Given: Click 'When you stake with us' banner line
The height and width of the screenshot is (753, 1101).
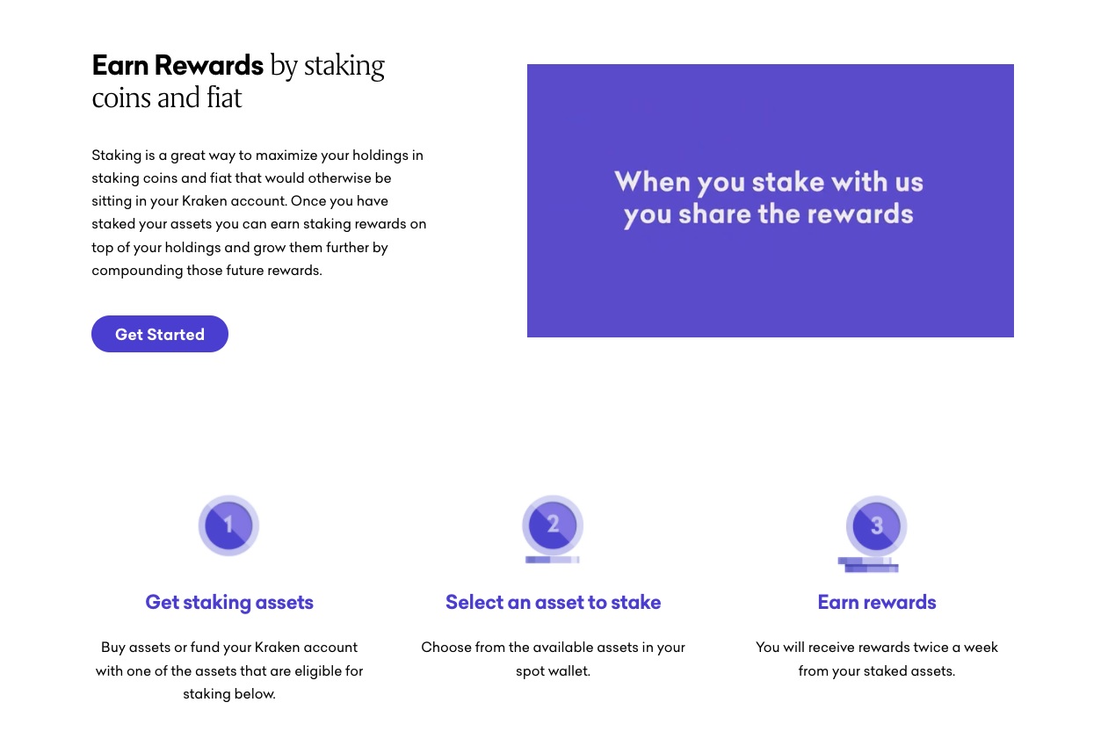Looking at the screenshot, I should coord(769,182).
